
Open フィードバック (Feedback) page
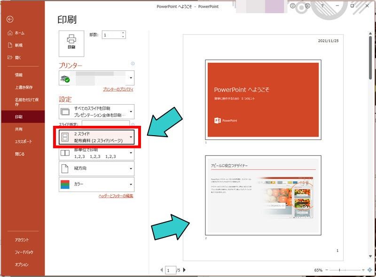(x=24, y=252)
